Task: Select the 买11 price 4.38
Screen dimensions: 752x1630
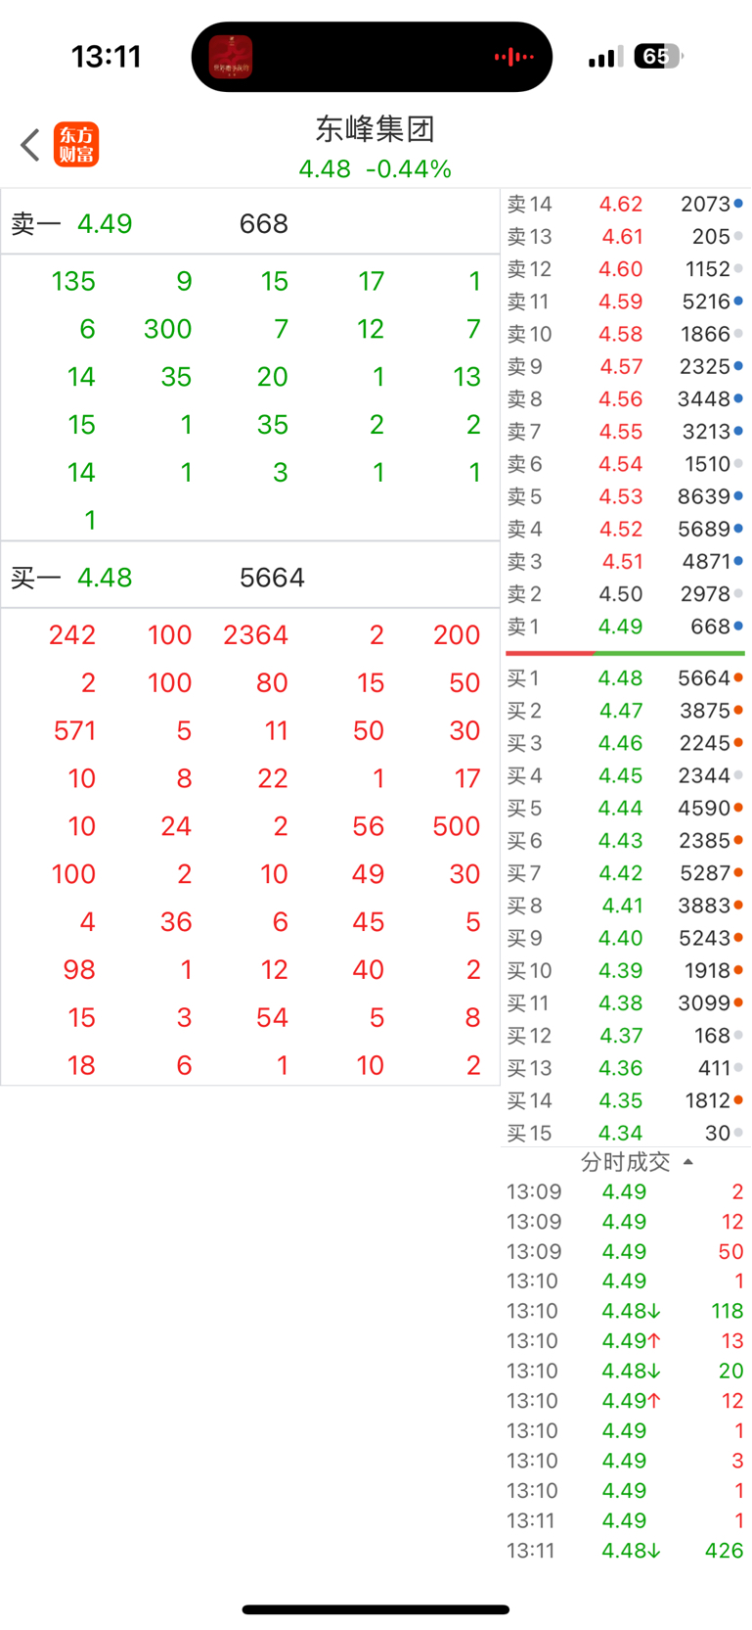Action: [621, 1003]
